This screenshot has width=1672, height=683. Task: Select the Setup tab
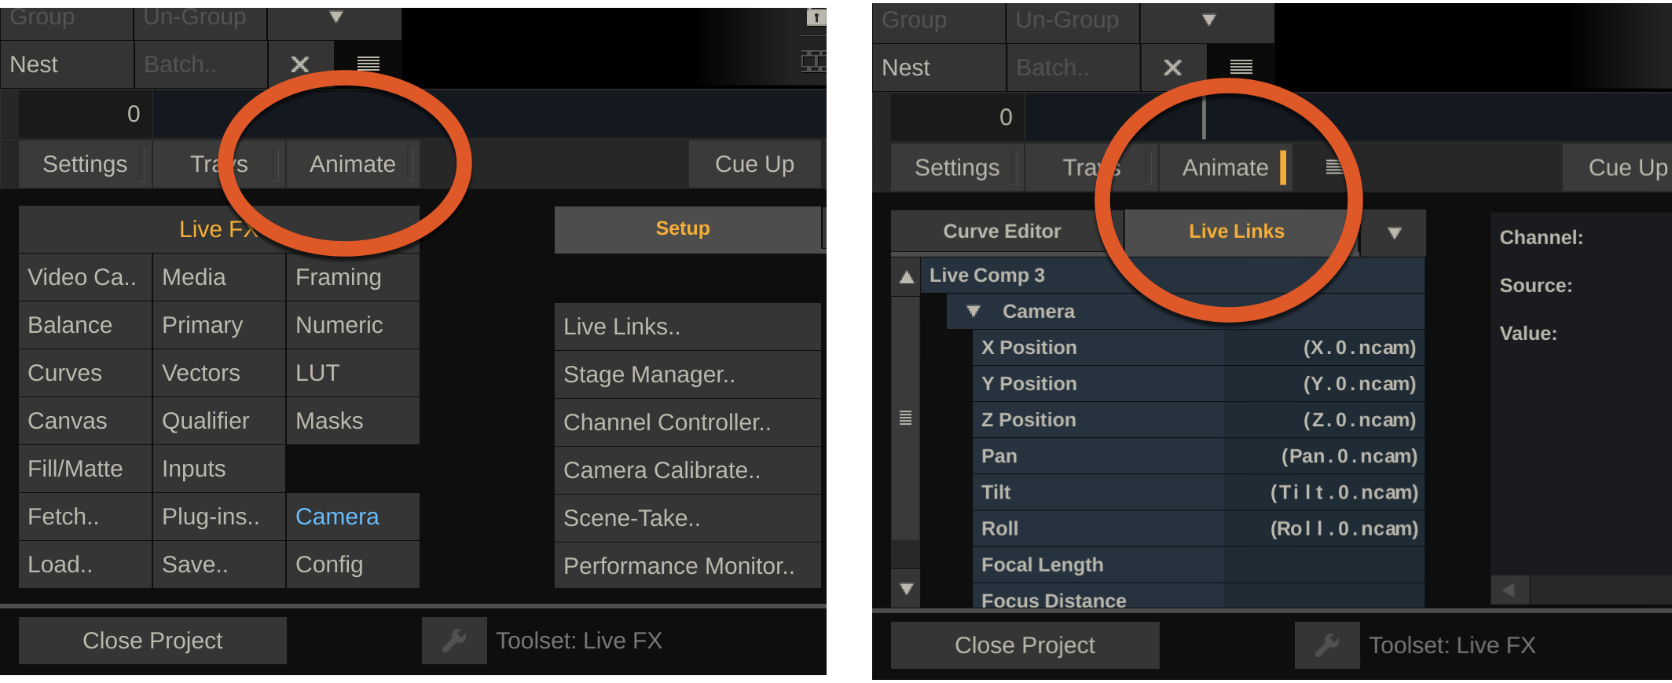682,228
